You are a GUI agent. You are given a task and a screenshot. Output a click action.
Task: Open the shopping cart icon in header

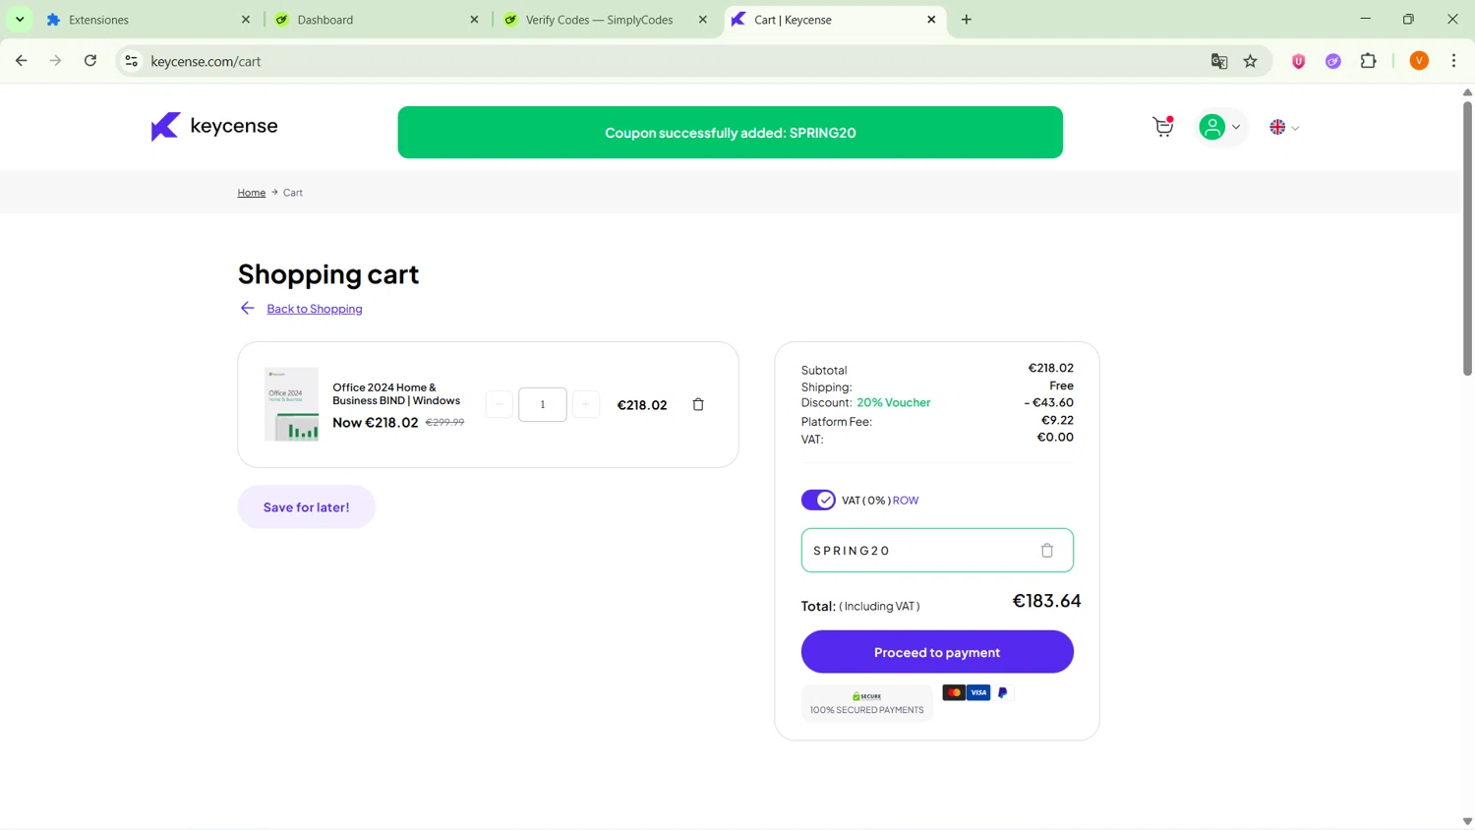[1163, 127]
